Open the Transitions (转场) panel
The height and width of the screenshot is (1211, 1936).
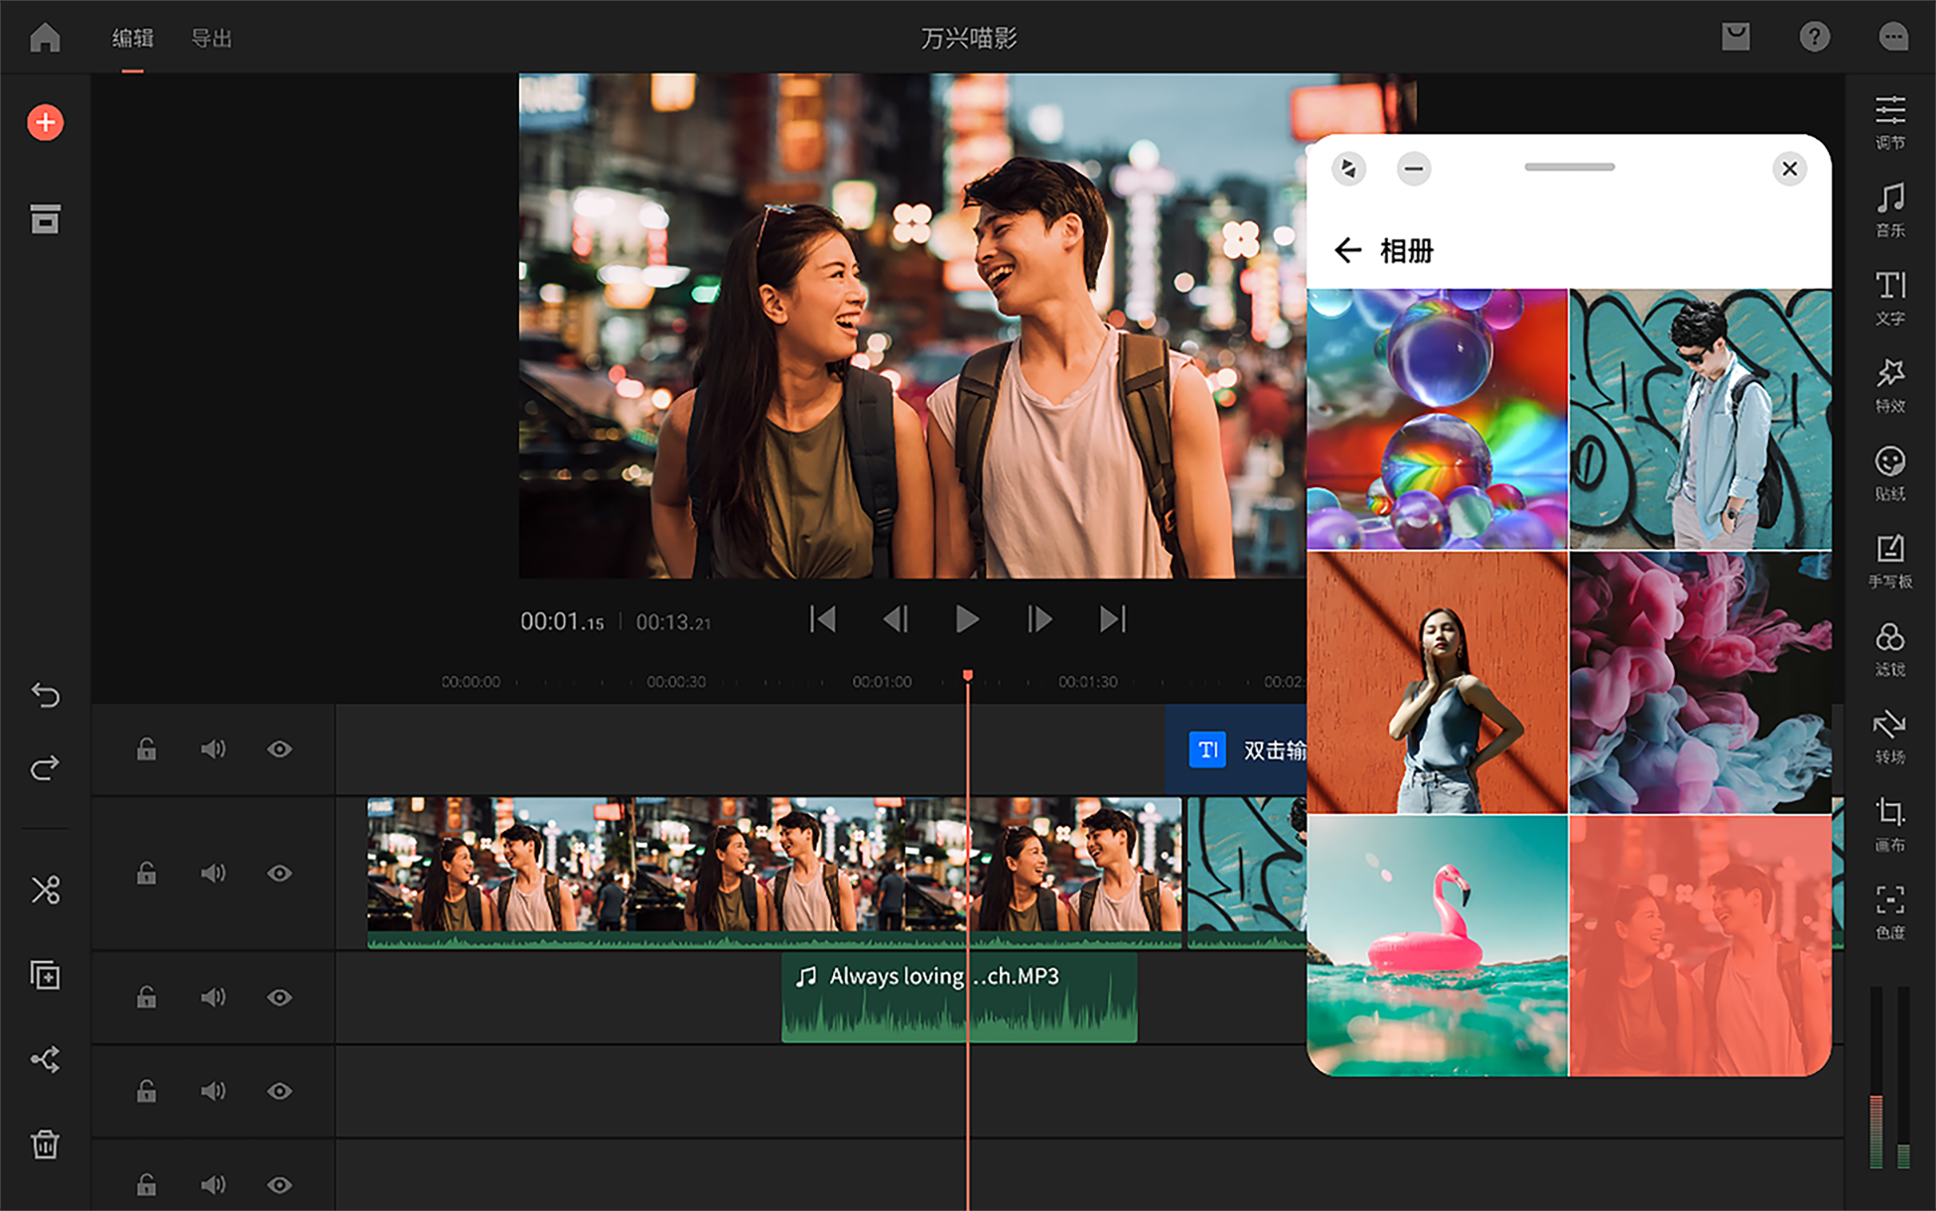[x=1889, y=736]
